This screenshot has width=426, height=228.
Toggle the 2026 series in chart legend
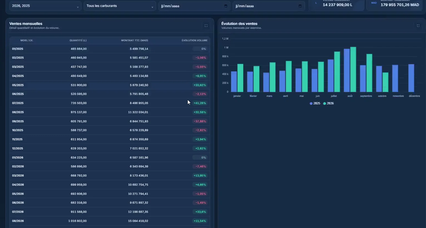coord(328,103)
